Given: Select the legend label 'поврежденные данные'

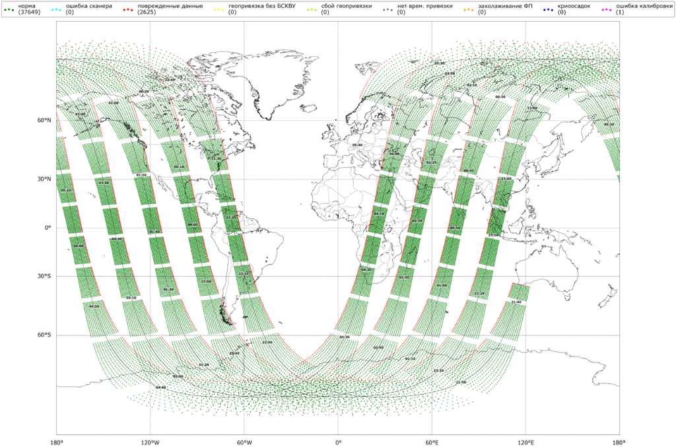Looking at the screenshot, I should pyautogui.click(x=170, y=6).
